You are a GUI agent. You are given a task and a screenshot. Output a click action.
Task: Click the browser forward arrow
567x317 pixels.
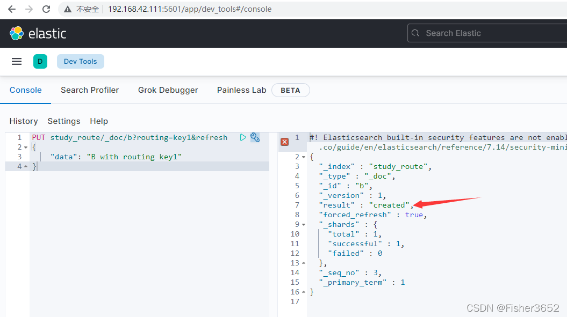tap(29, 9)
